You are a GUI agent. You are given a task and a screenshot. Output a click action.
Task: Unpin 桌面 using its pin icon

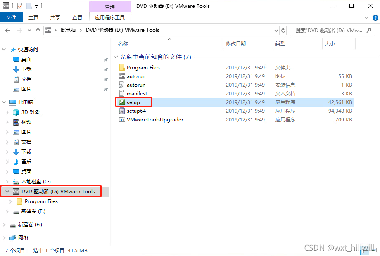click(x=106, y=59)
